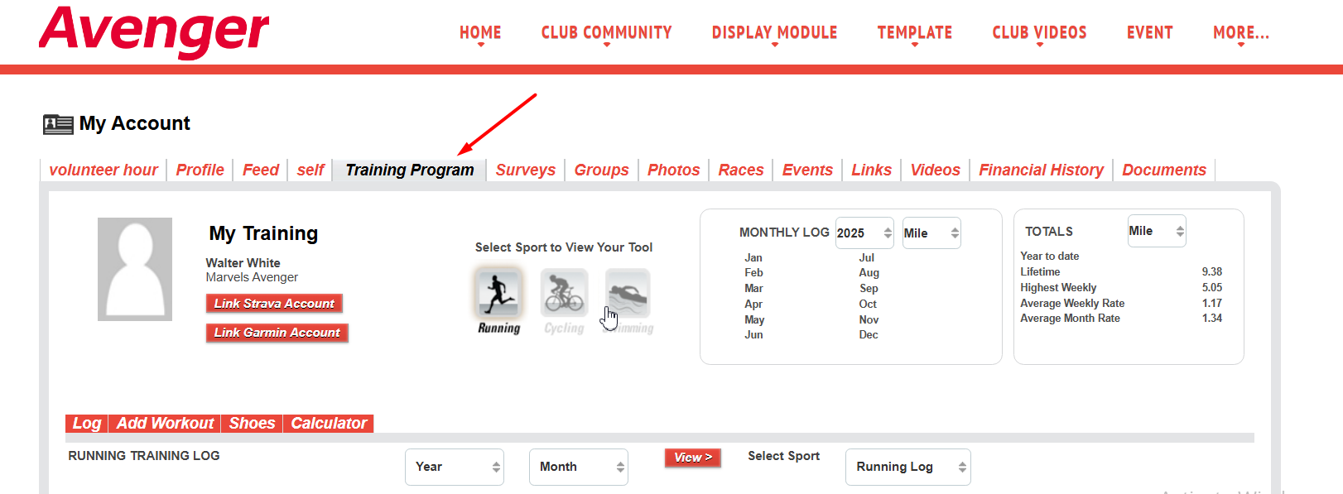Switch to the Financial History tab
Viewport: 1343px width, 494px height.
[x=1041, y=170]
